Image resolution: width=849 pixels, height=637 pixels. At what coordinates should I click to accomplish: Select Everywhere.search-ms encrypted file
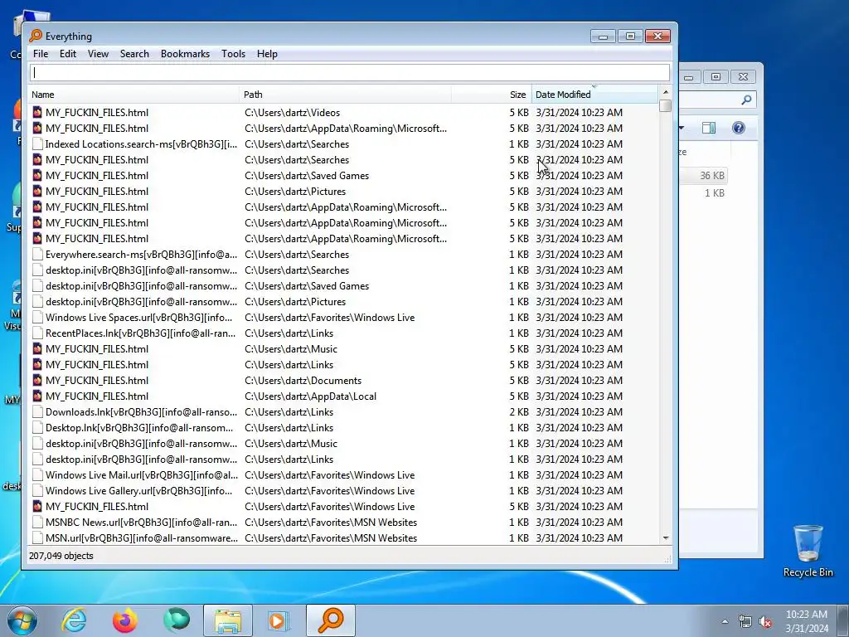pos(141,255)
